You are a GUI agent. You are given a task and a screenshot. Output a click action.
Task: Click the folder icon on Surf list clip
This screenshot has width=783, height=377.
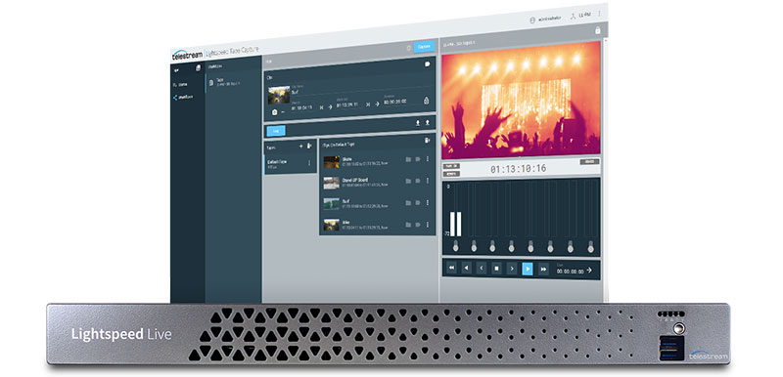click(x=408, y=203)
